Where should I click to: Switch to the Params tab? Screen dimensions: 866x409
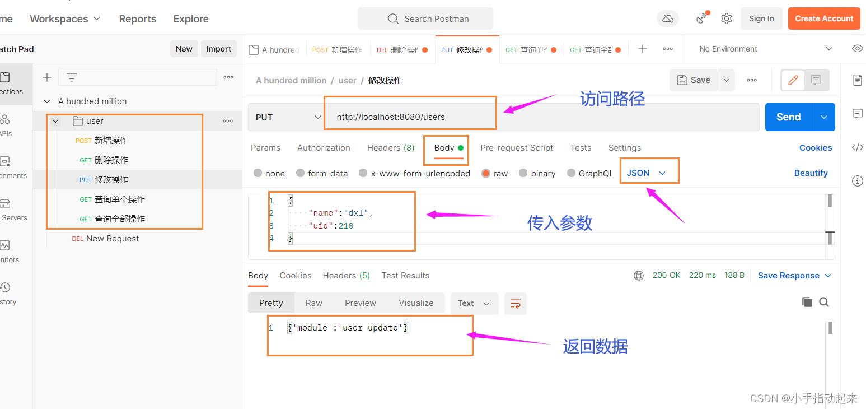pyautogui.click(x=265, y=148)
